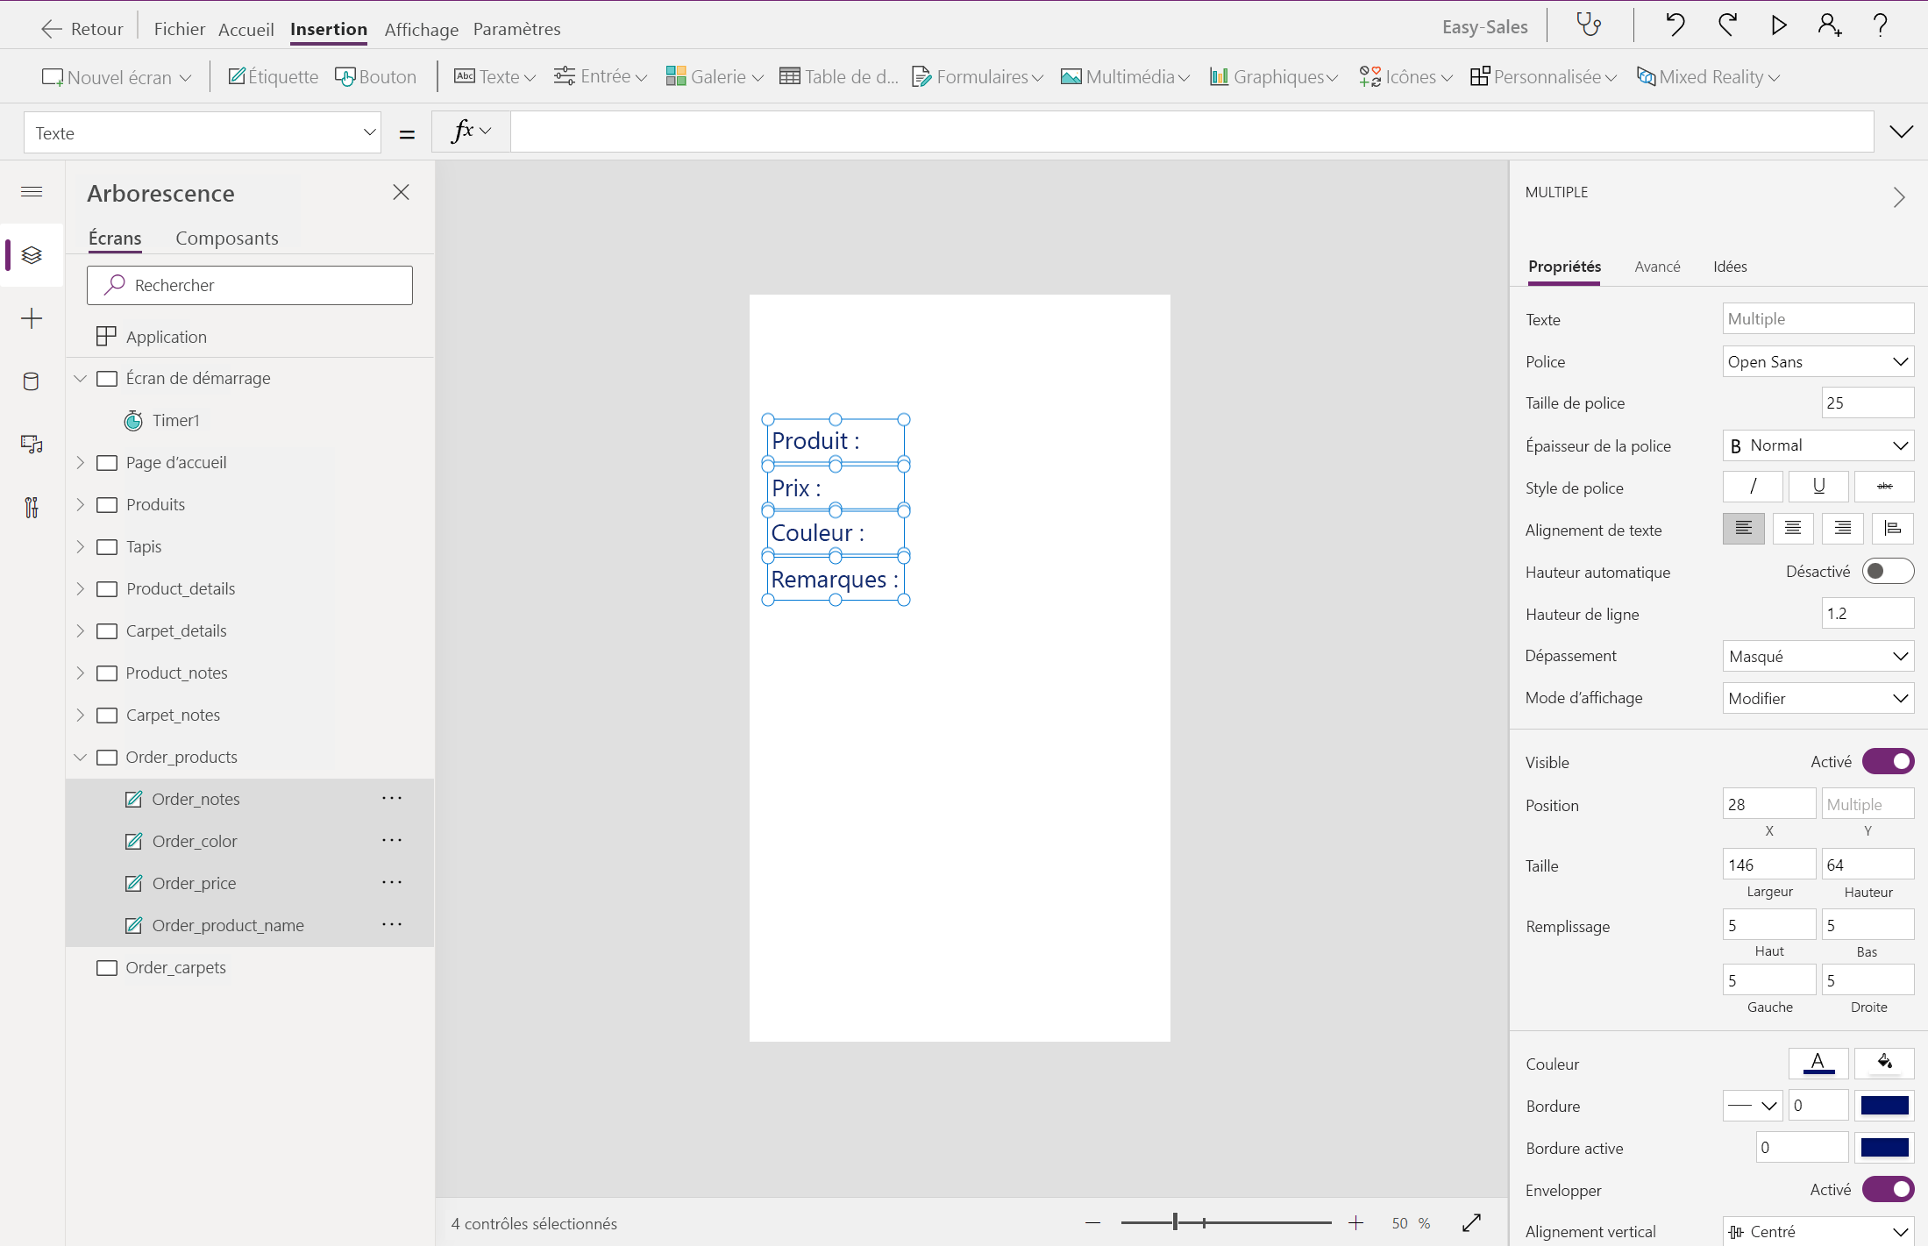1928x1246 pixels.
Task: Zoom out with minus icon
Action: (x=1092, y=1222)
